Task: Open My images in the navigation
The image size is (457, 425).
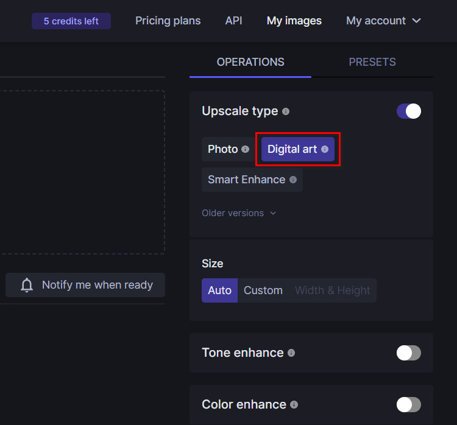Action: pyautogui.click(x=294, y=21)
